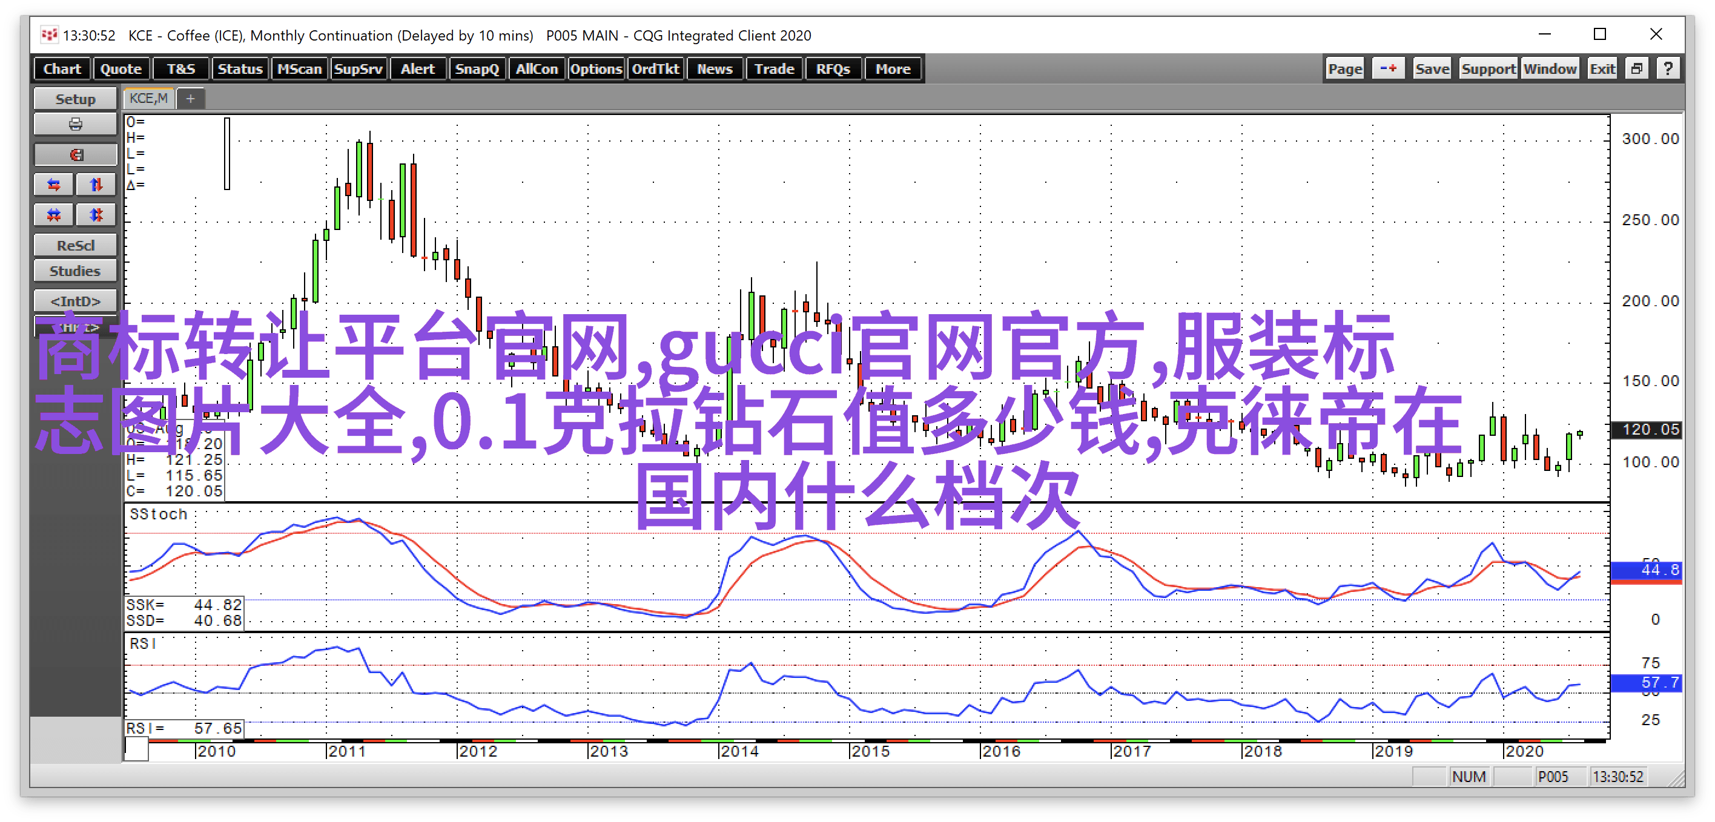Screen dimensions: 1715x822
Task: Click the horizontal compress arrows icon
Action: 54,214
